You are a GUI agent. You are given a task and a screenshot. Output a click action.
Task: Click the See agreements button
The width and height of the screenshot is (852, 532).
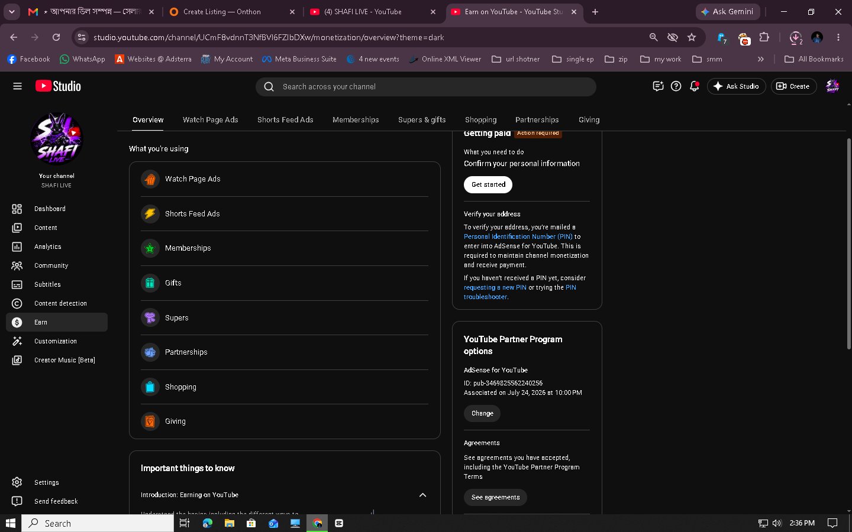pos(495,497)
